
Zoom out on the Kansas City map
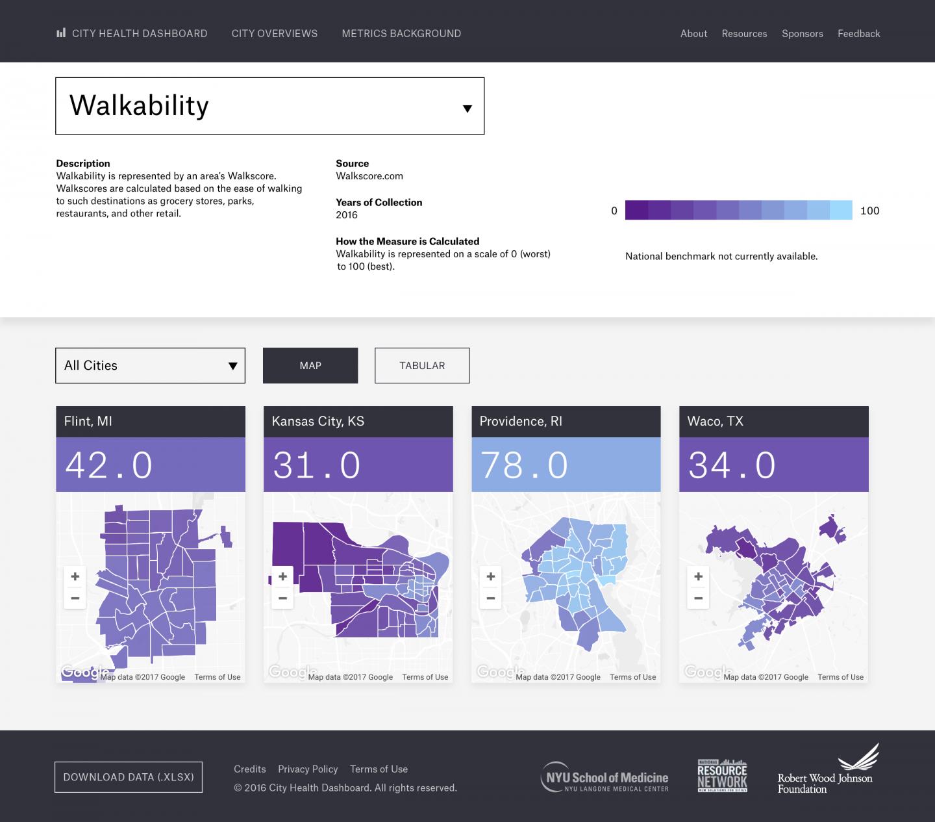283,598
